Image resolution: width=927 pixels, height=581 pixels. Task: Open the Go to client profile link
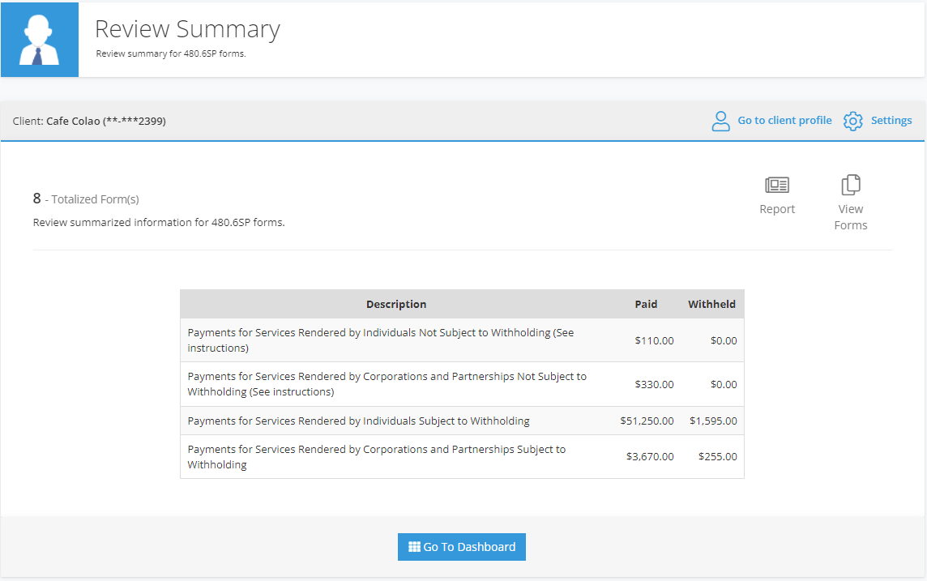point(784,121)
